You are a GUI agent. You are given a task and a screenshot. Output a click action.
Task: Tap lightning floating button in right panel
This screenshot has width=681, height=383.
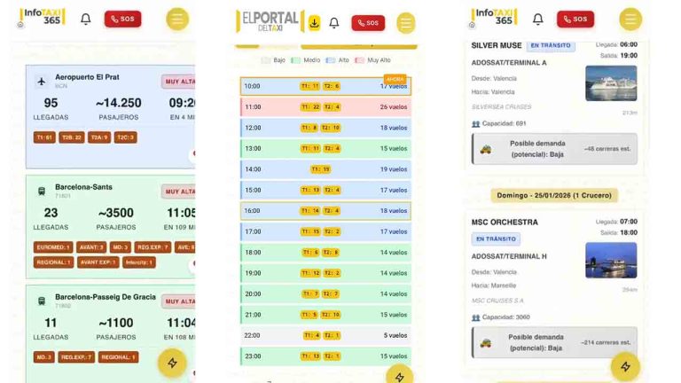625,366
